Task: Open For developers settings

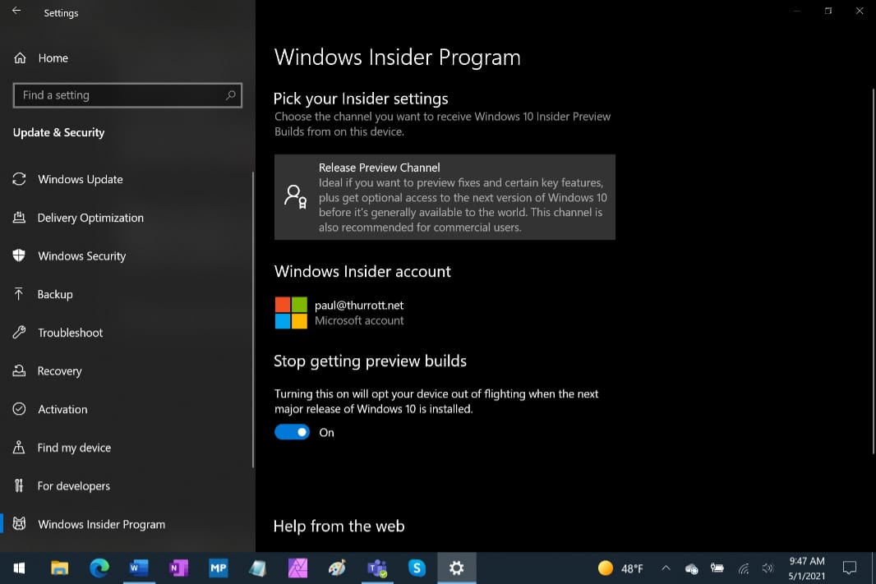Action: click(73, 486)
